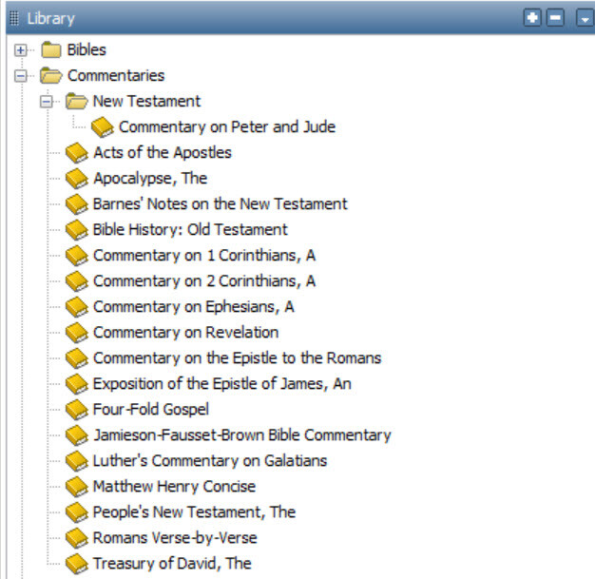Click book icon beside Treasury of David
595x579 pixels.
pos(77,564)
